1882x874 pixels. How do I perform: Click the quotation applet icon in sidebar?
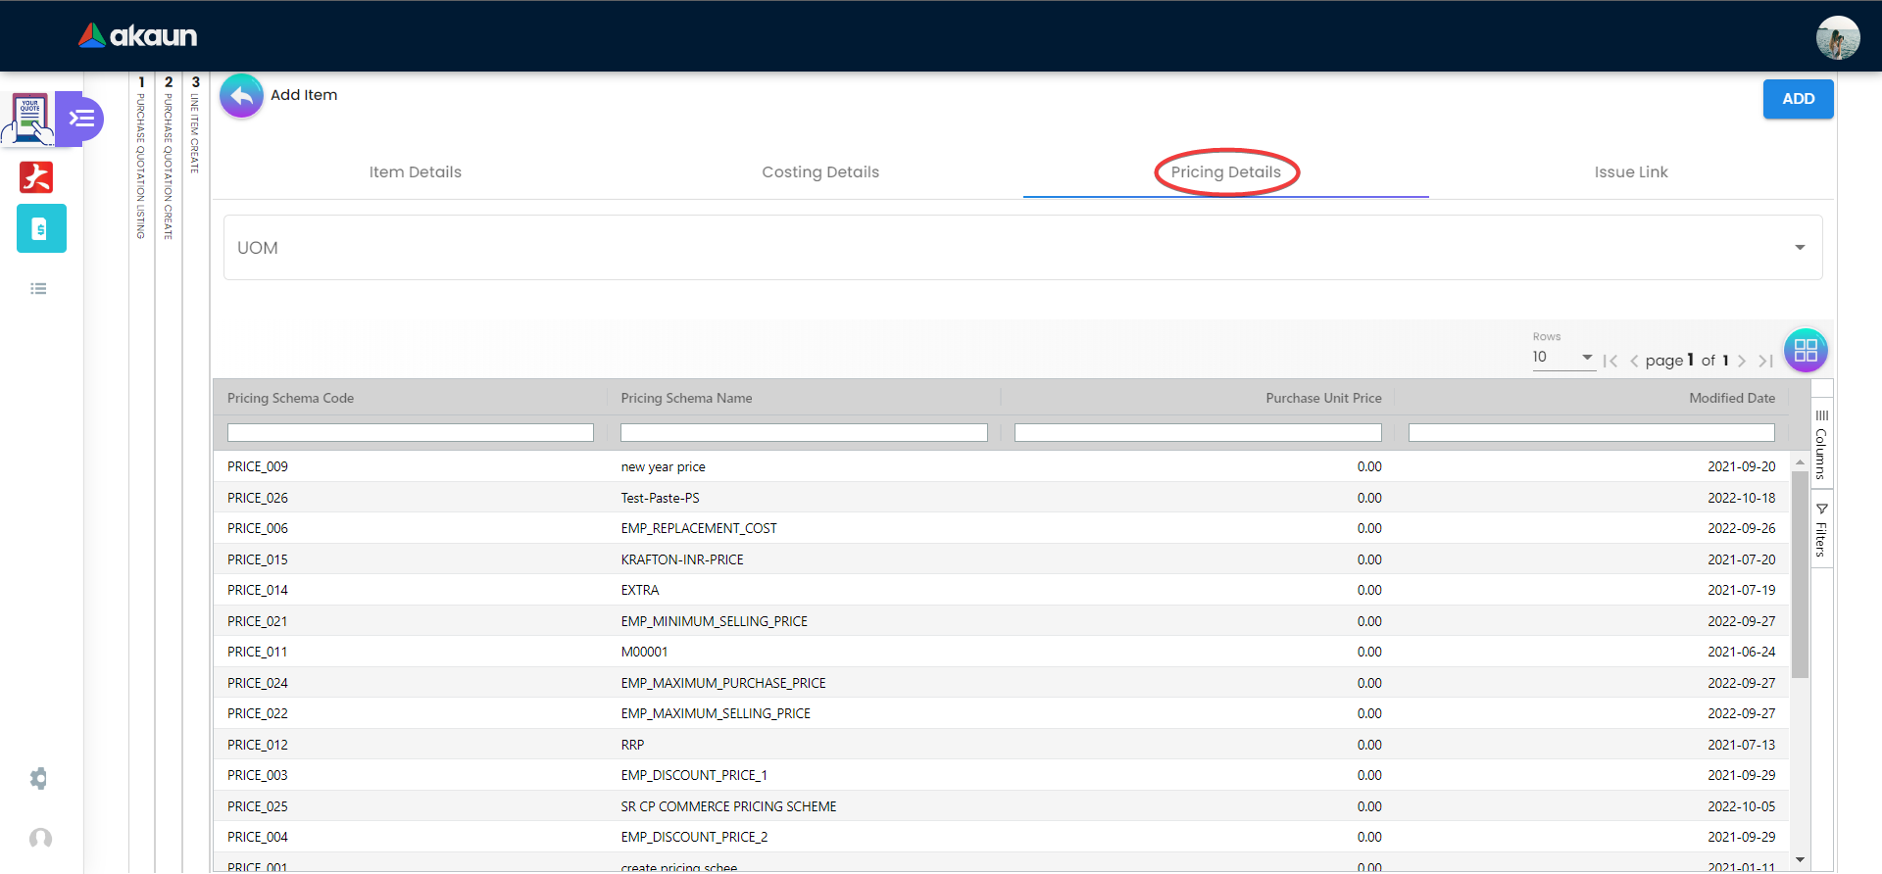point(30,119)
